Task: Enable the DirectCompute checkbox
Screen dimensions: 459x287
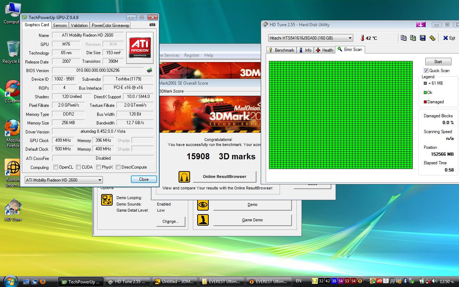Action: 118,167
